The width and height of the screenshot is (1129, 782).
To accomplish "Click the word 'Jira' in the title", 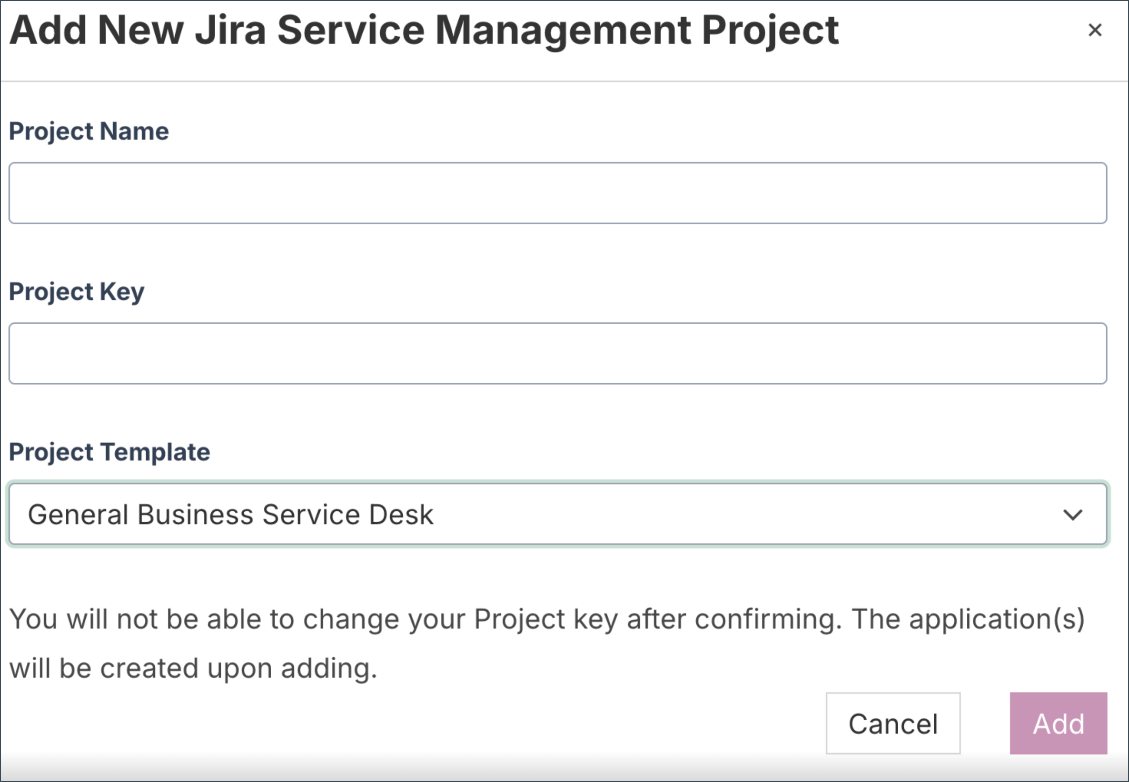I will (230, 30).
